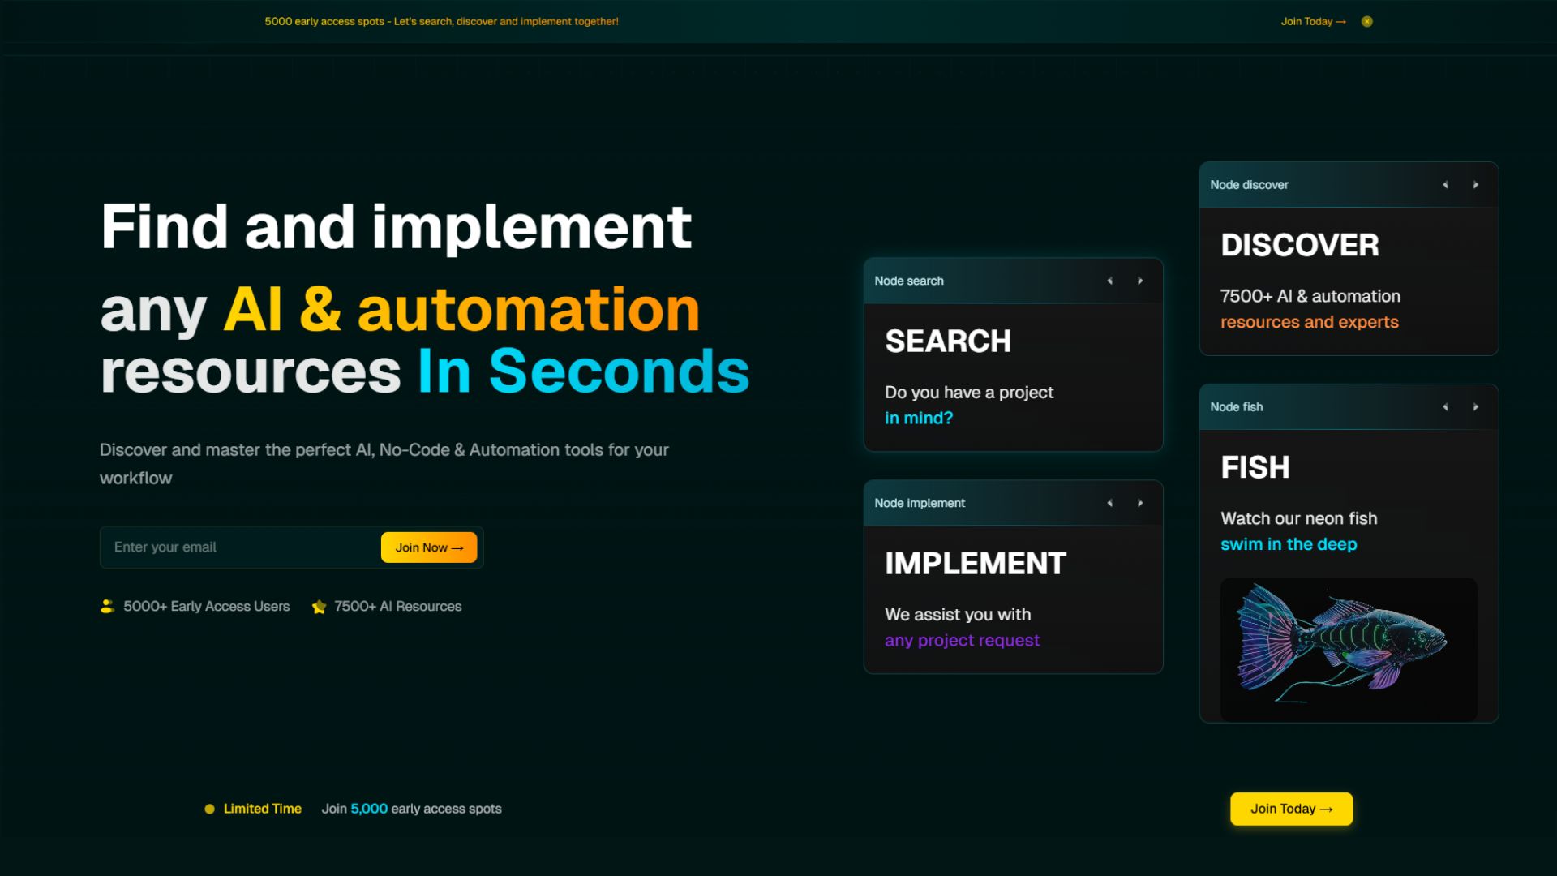Click the forward arrow on Node discover

1476,184
